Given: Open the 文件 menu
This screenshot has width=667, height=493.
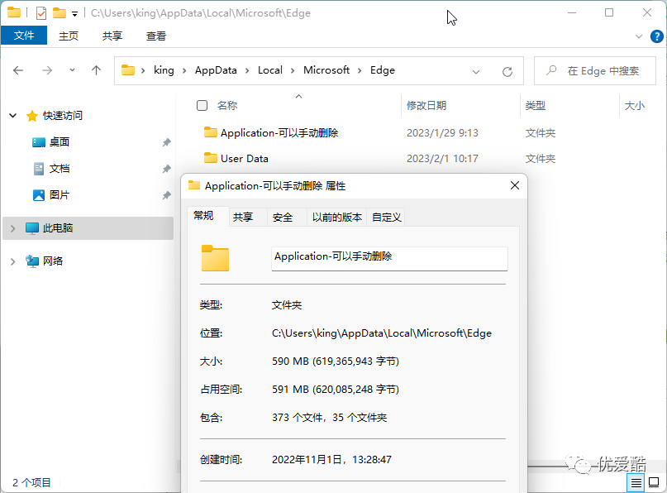Looking at the screenshot, I should click(24, 36).
